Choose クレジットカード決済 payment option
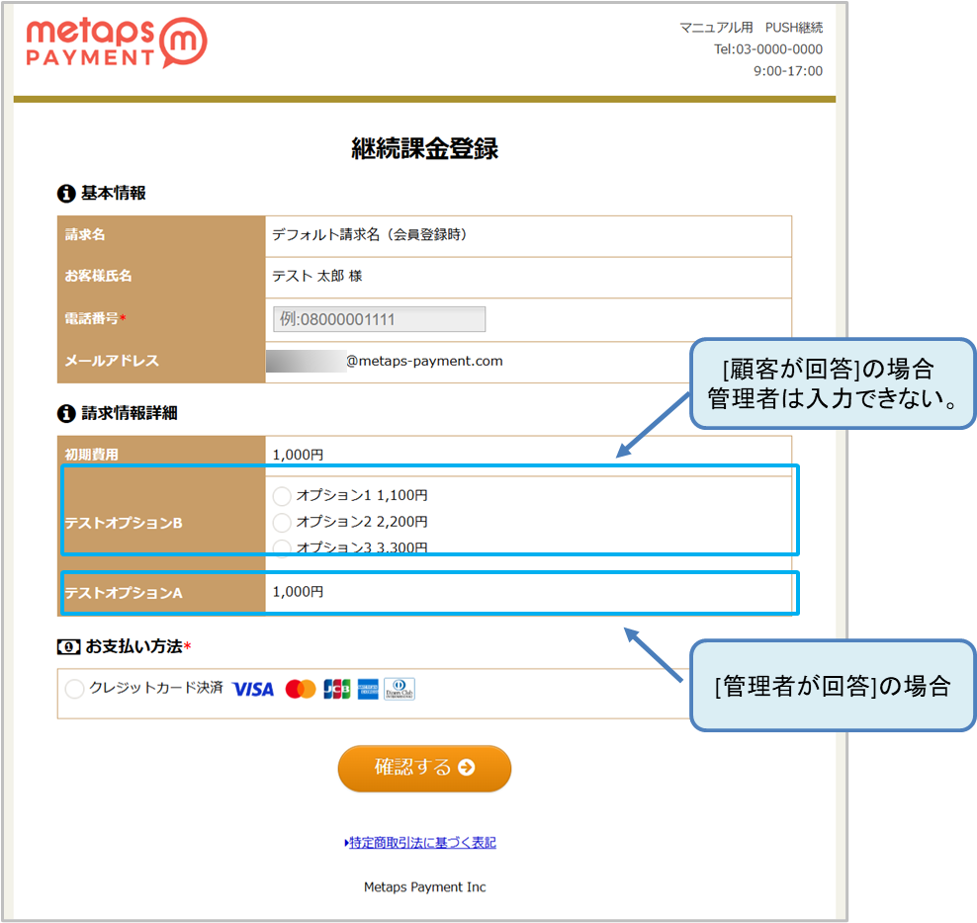The width and height of the screenshot is (977, 923). (75, 689)
